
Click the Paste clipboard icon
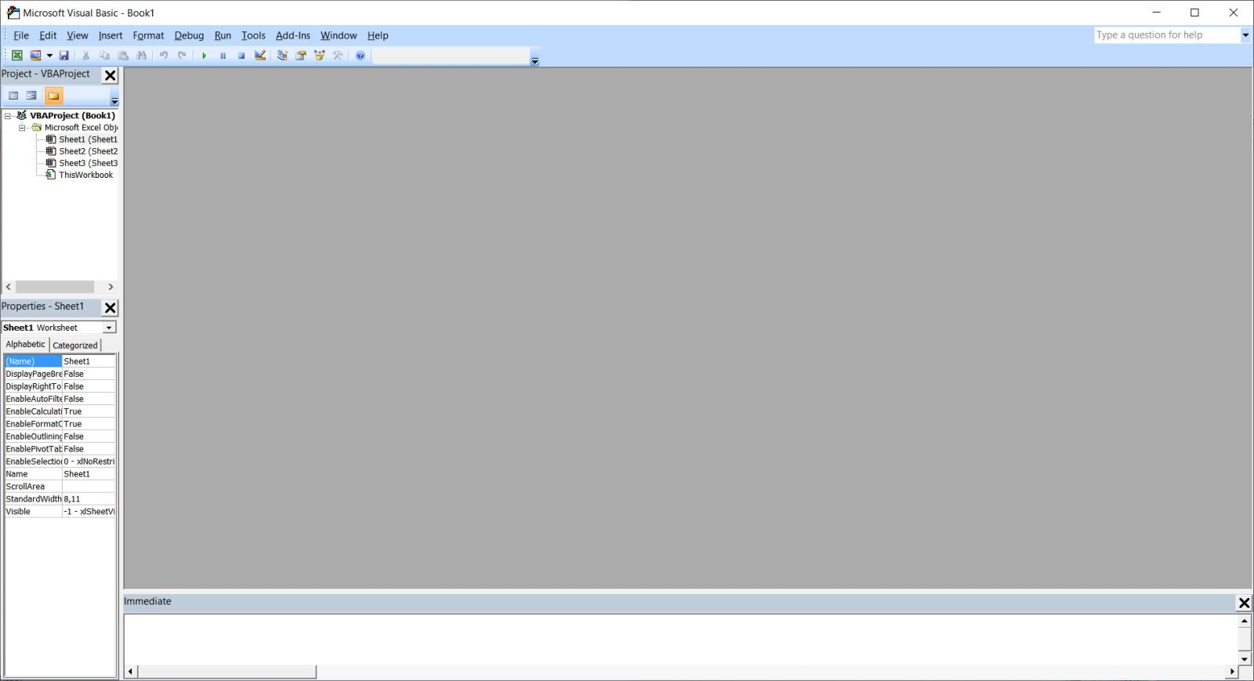[123, 56]
